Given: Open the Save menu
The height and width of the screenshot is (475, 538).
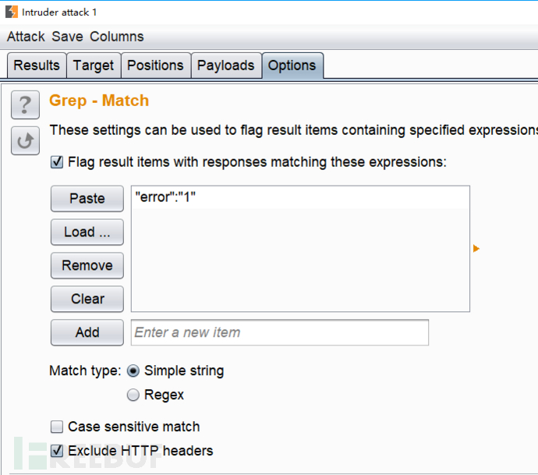Looking at the screenshot, I should (67, 37).
